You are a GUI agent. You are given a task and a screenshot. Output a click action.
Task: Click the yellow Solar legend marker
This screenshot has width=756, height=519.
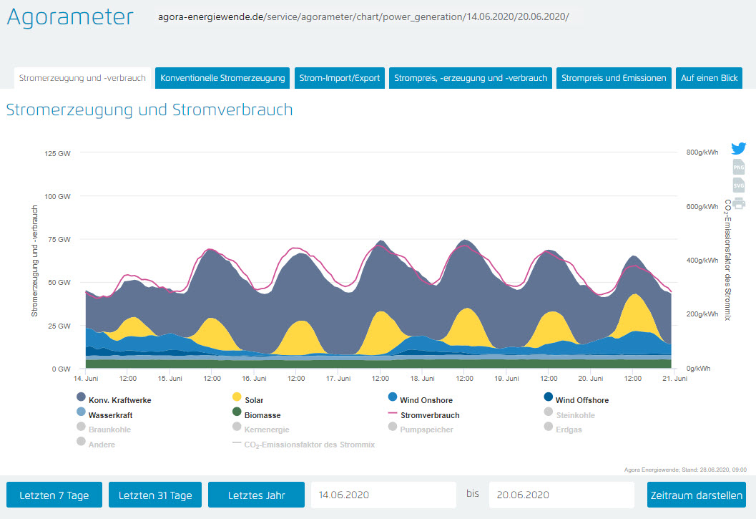coord(237,397)
